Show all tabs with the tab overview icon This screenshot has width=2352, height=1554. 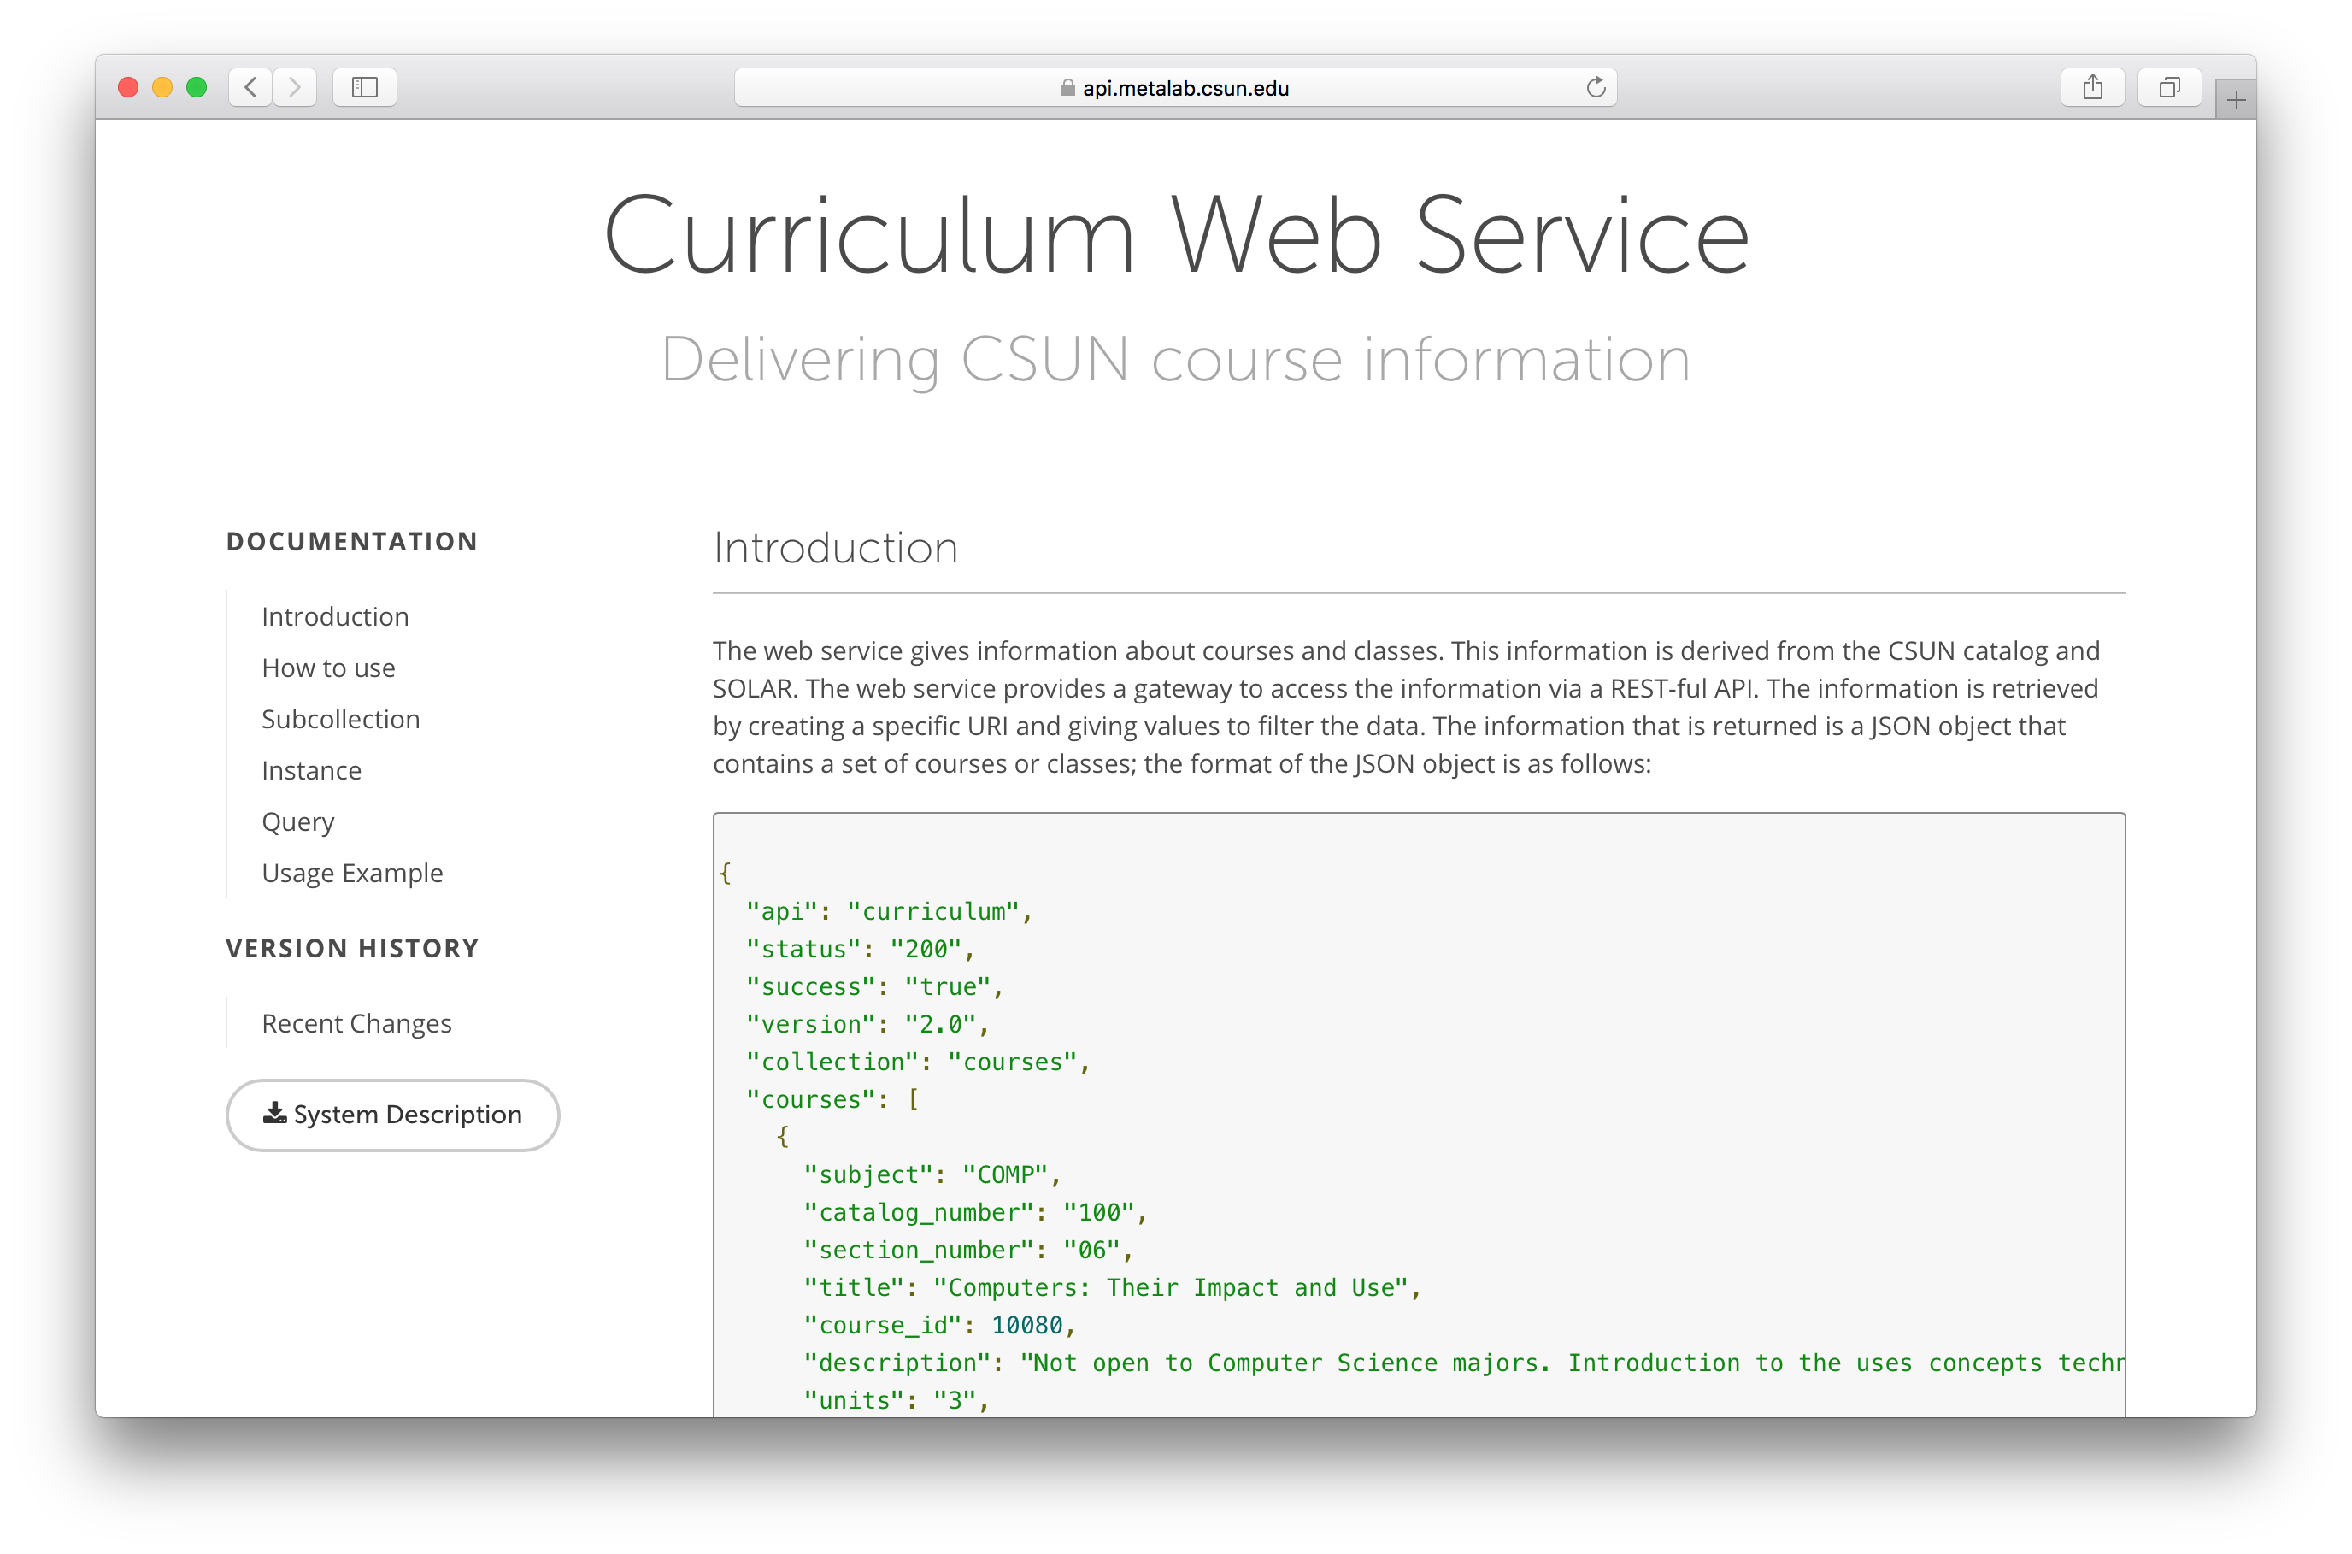pos(2170,87)
